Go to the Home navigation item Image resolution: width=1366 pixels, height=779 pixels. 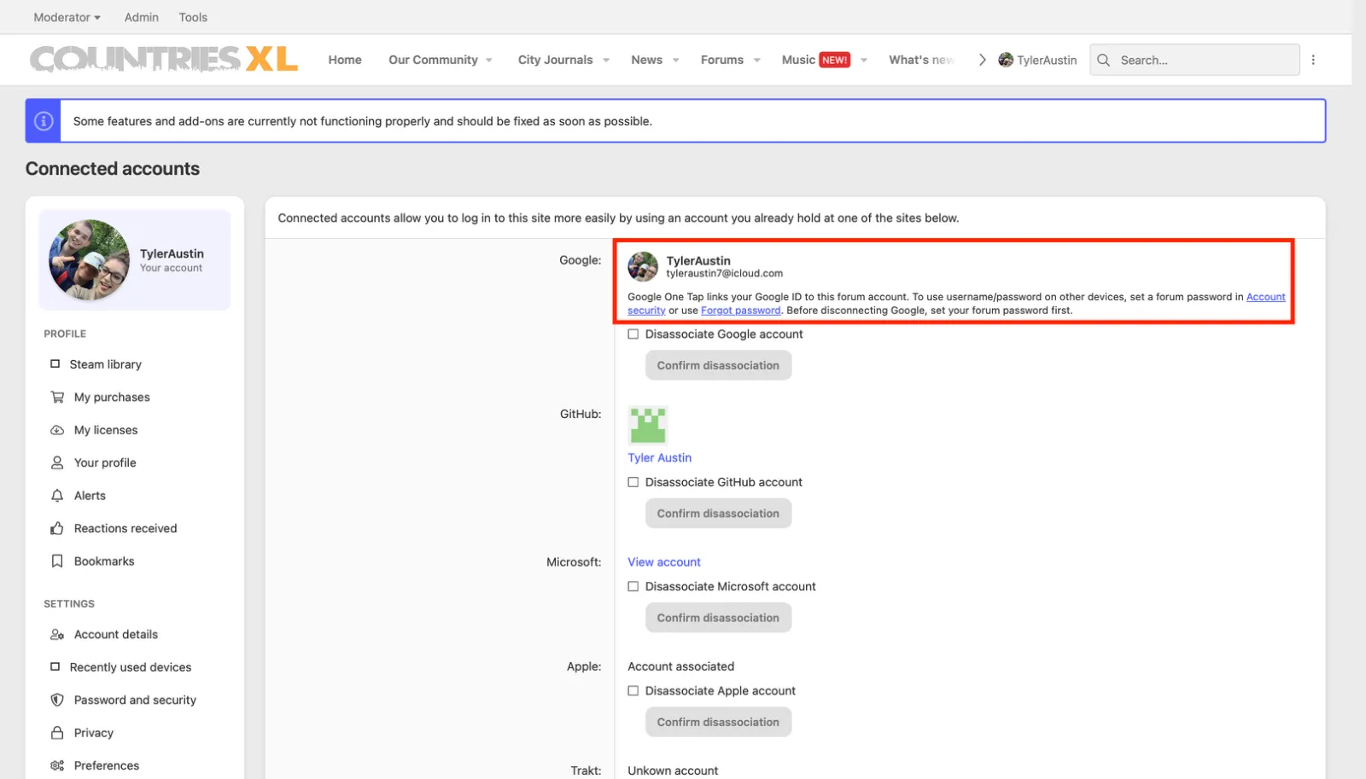(345, 60)
